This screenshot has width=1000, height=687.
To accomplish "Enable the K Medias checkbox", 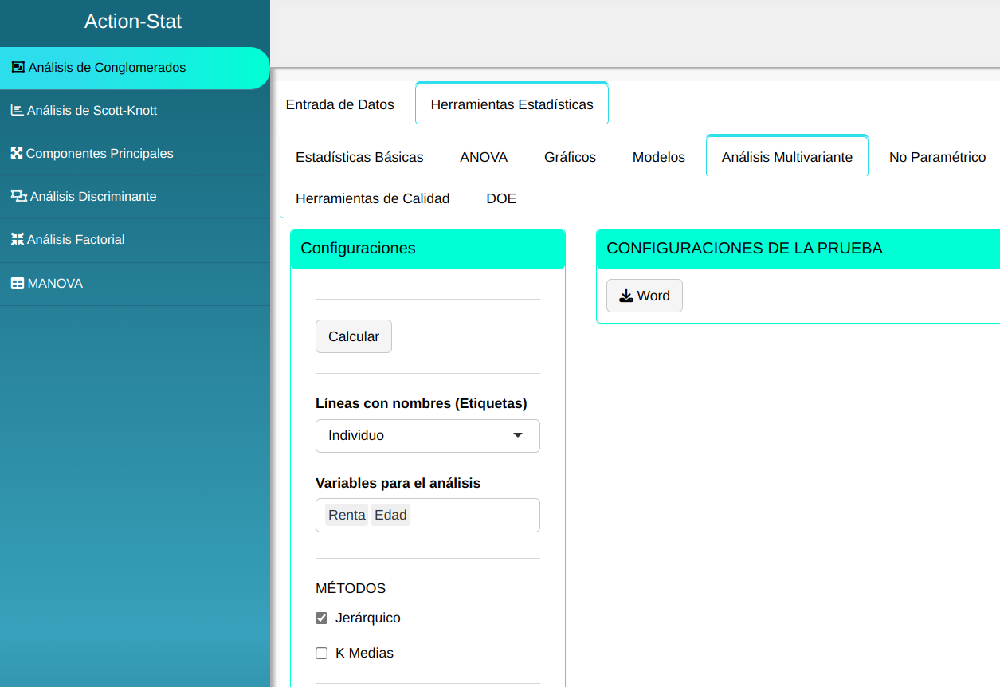I will pyautogui.click(x=322, y=653).
